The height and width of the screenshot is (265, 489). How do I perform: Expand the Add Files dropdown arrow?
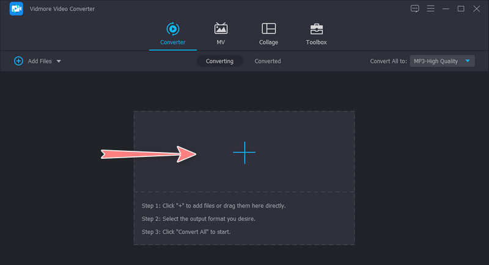pos(59,62)
